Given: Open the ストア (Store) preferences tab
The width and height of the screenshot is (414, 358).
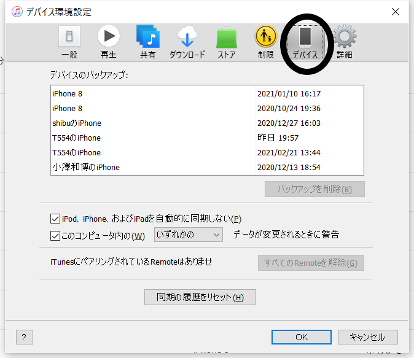Looking at the screenshot, I should coord(227,42).
